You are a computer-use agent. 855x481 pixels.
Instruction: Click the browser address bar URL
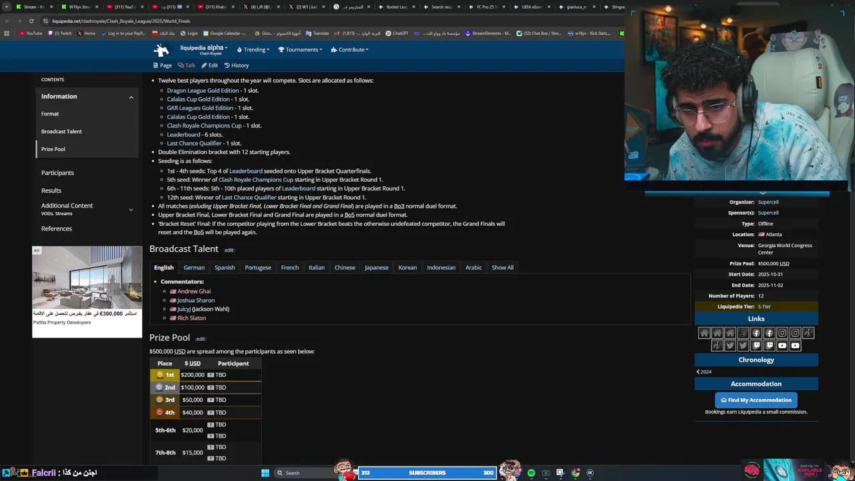121,21
